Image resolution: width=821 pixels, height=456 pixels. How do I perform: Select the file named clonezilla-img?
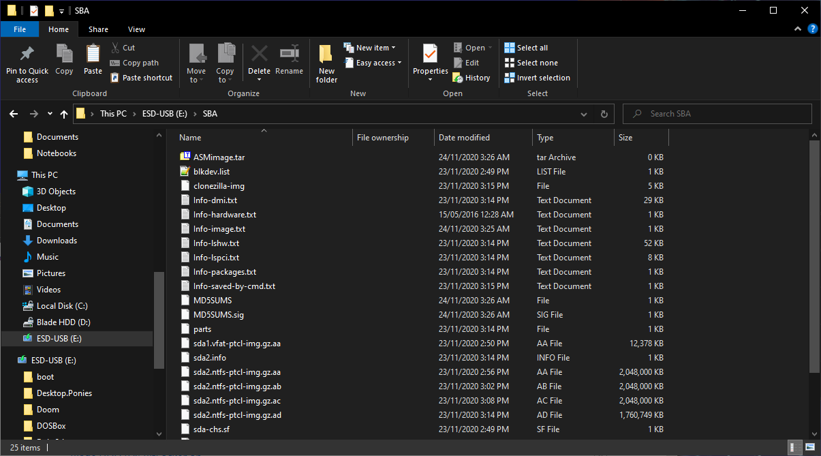point(219,186)
